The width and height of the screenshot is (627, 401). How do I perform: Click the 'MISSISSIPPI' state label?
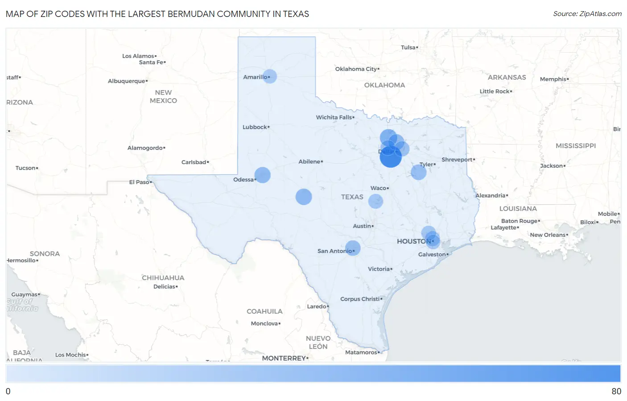[576, 146]
